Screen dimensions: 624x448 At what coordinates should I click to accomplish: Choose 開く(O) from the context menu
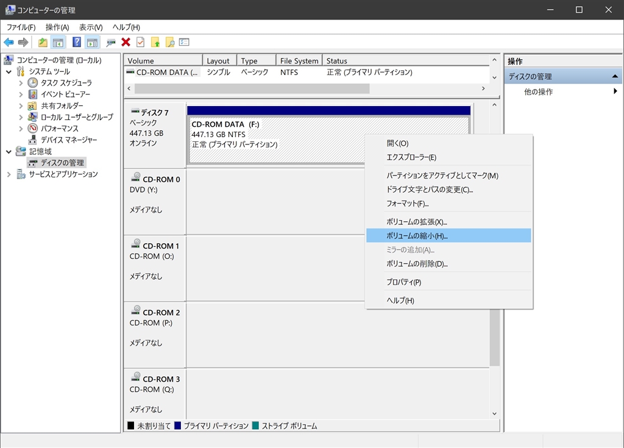coord(448,143)
